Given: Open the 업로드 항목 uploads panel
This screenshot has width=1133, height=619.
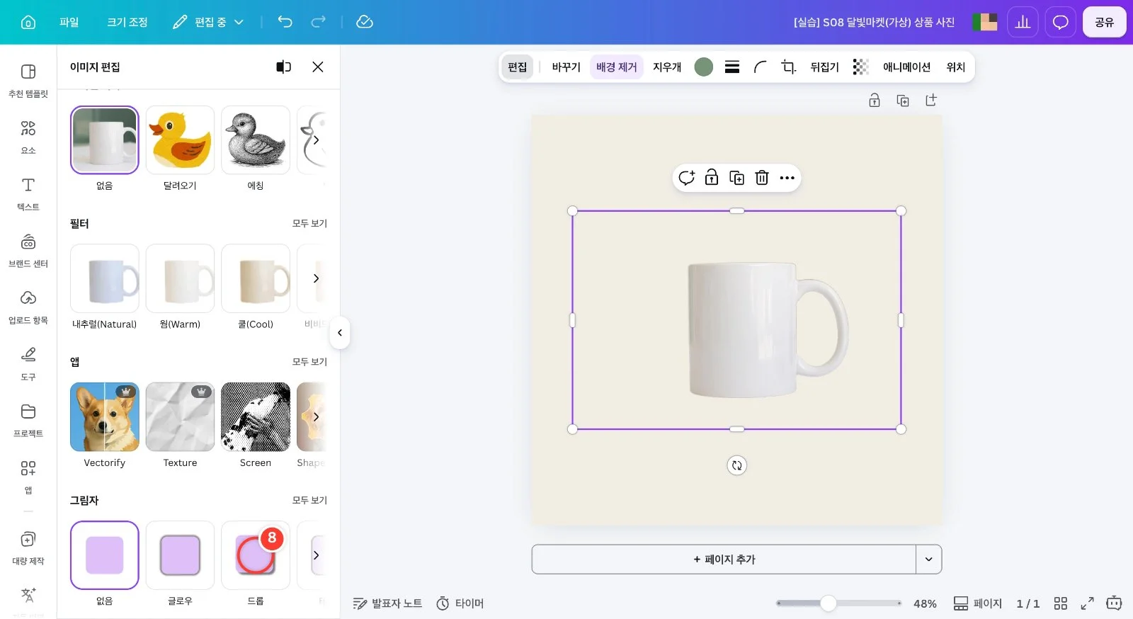Looking at the screenshot, I should (x=28, y=307).
